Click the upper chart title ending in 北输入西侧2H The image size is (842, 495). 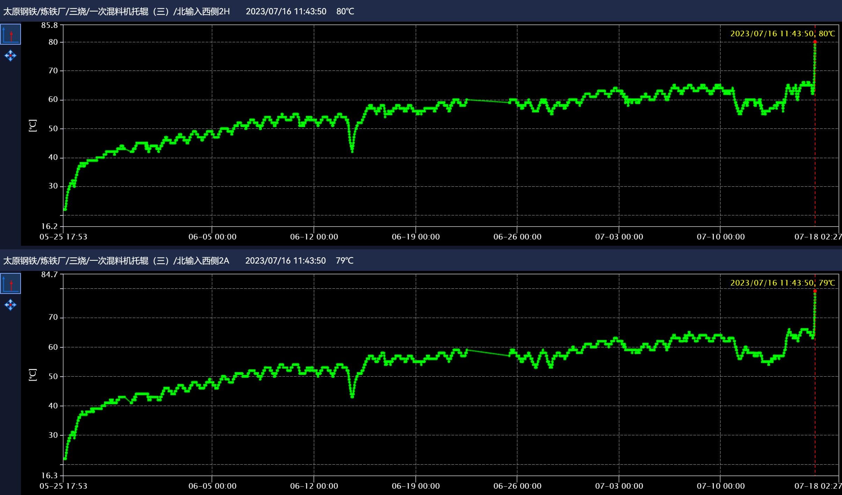pos(117,12)
